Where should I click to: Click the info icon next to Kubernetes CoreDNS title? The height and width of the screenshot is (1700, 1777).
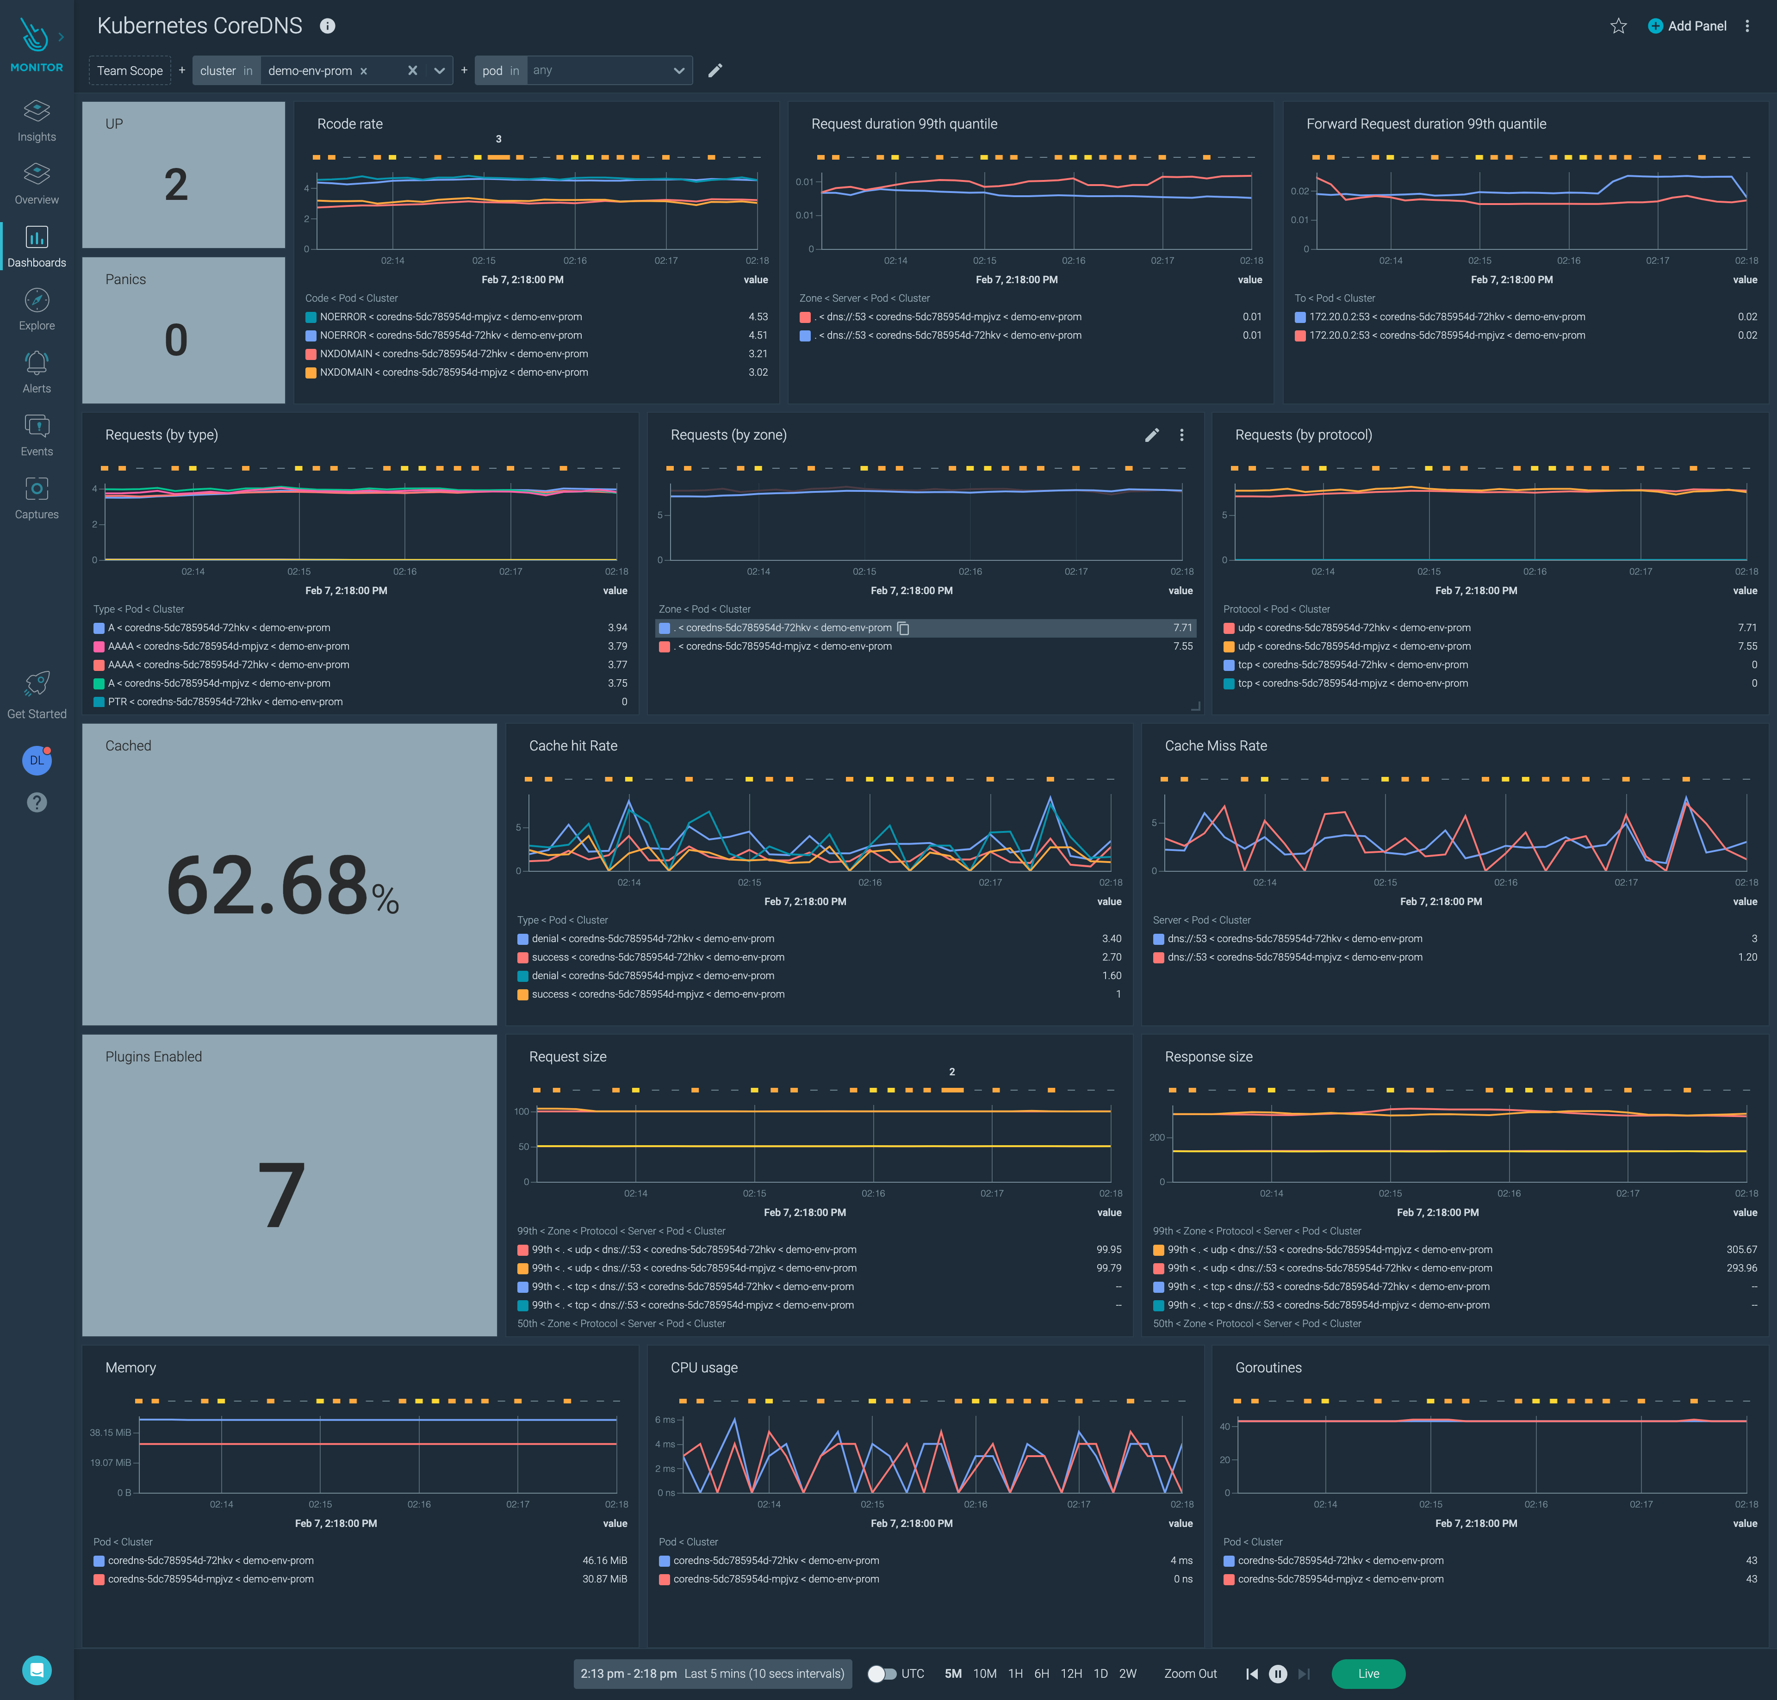327,26
